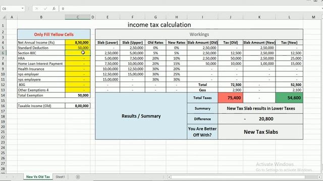The height and width of the screenshot is (181, 323).
Task: Select column J header
Action: [230, 17]
